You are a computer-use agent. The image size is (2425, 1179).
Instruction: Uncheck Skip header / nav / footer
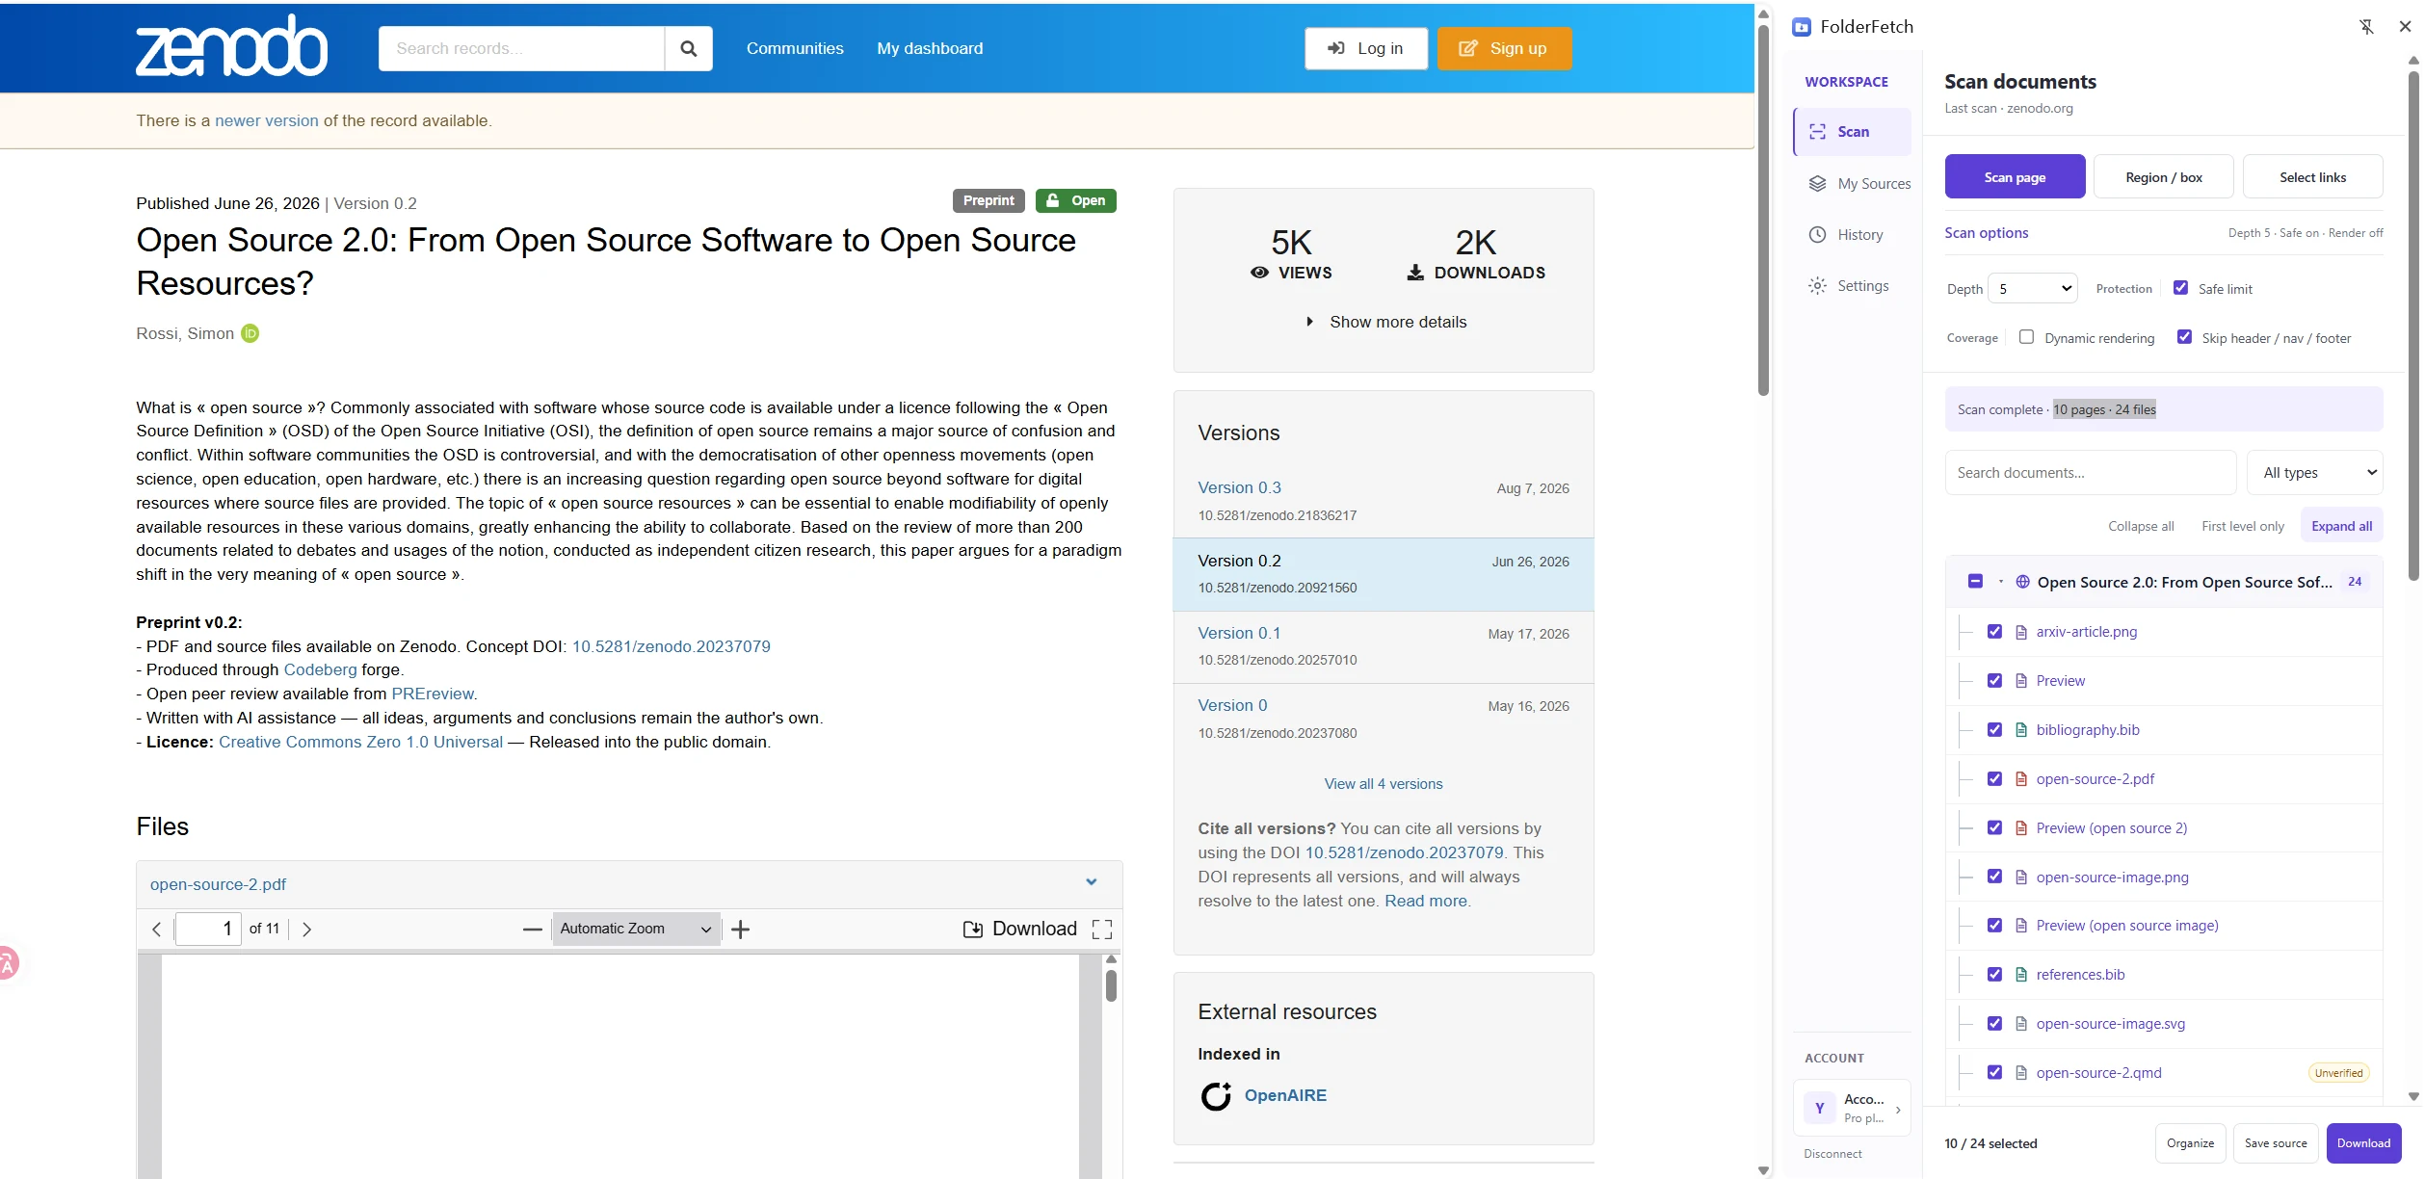2185,337
